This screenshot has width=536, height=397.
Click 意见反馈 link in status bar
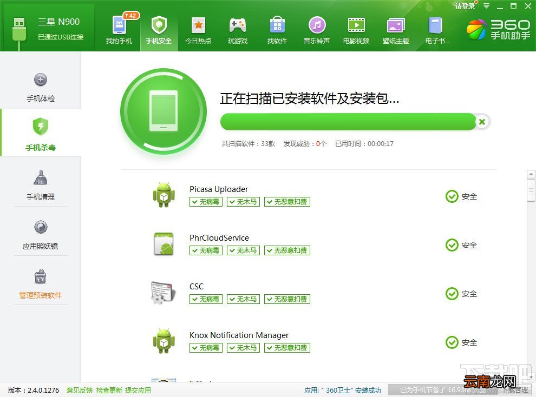79,390
